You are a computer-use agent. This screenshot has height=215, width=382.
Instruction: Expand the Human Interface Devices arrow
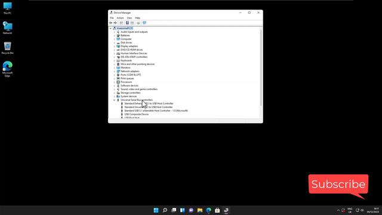pos(114,53)
